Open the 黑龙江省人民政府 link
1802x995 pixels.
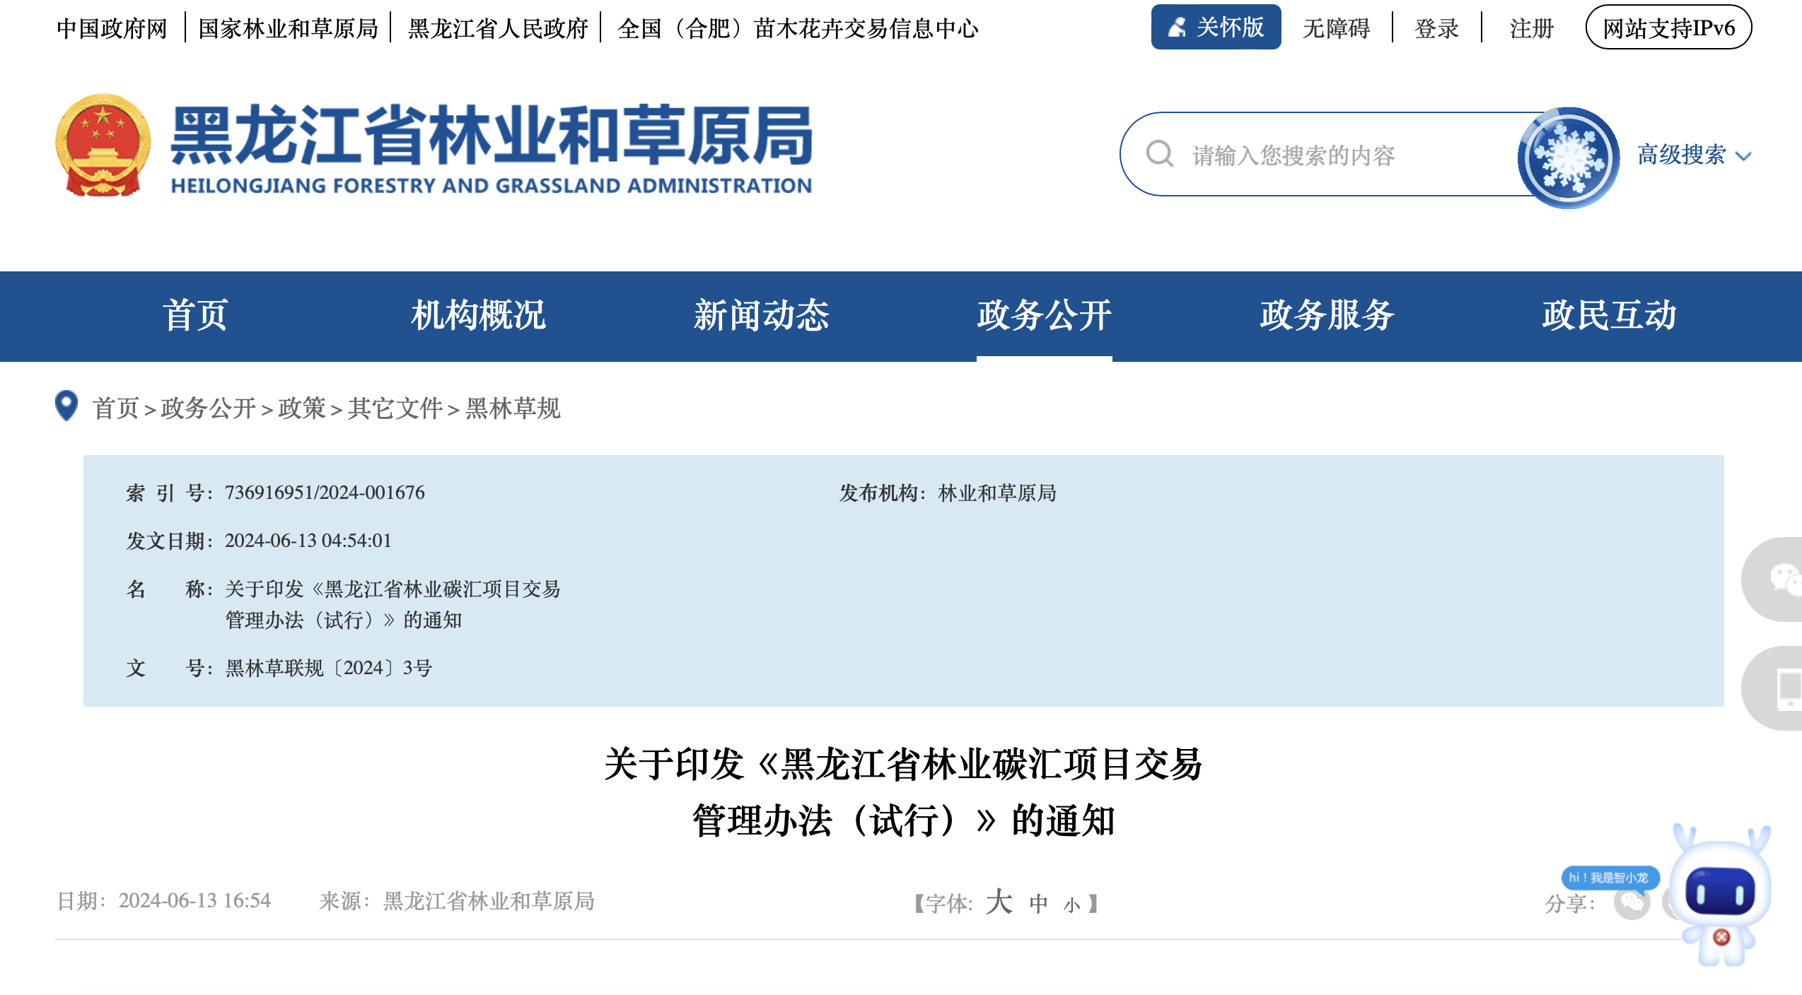[498, 28]
